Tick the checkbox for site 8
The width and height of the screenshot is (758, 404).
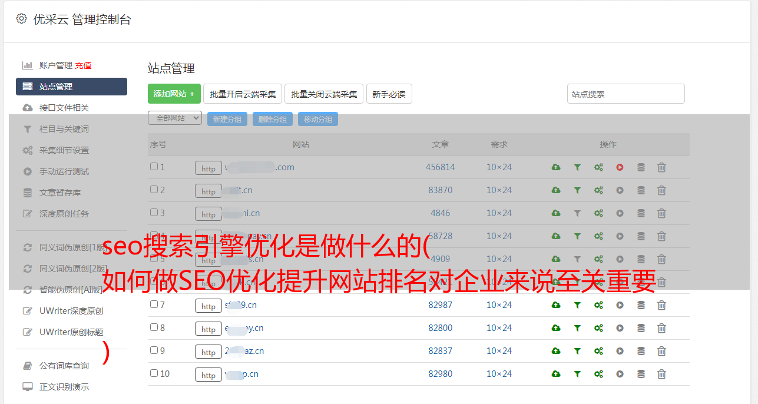coord(154,327)
